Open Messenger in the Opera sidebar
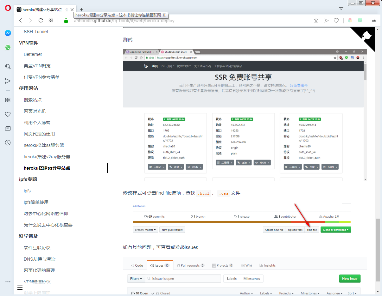Viewport: 382px width, 296px height. click(8, 33)
